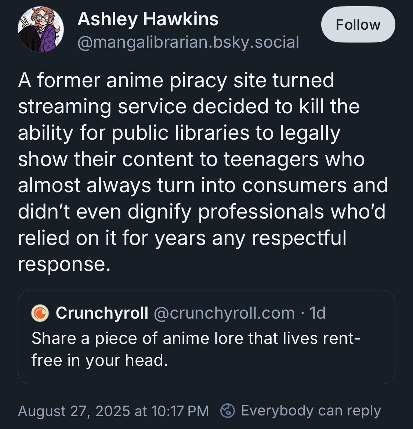Open Ashley Hawkins' profile avatar
This screenshot has width=413, height=429.
(41, 29)
